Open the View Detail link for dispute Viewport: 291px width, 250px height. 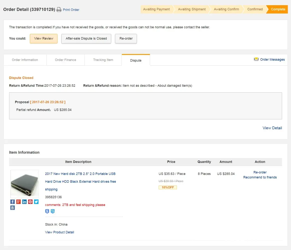272,128
